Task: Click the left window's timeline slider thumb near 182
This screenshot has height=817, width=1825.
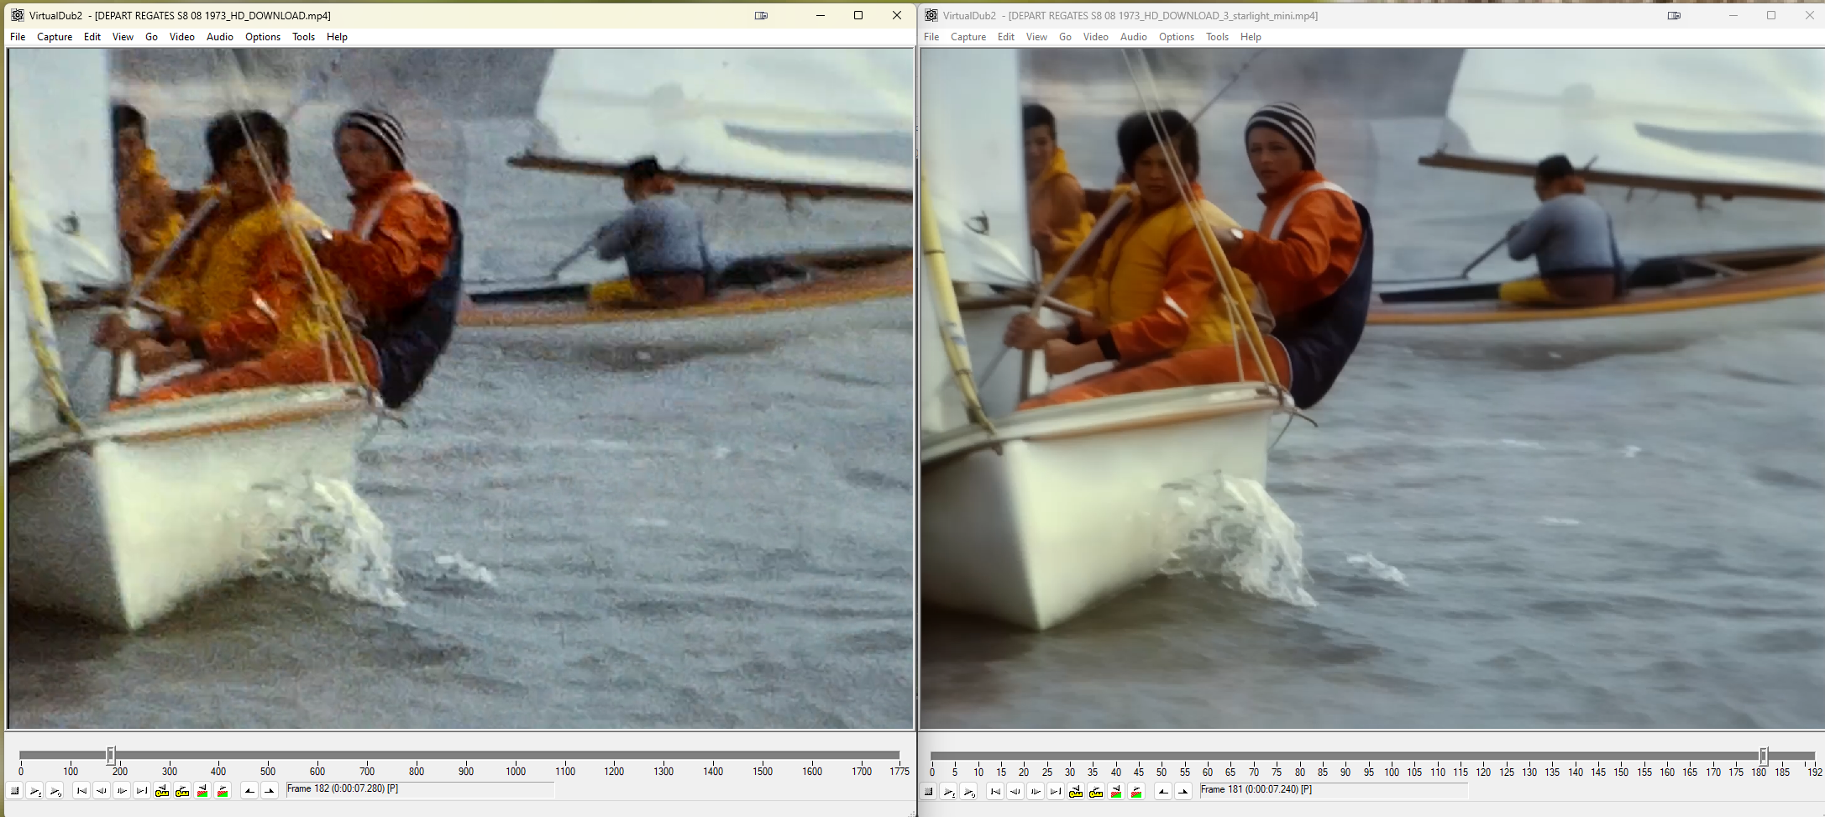Action: click(x=110, y=755)
